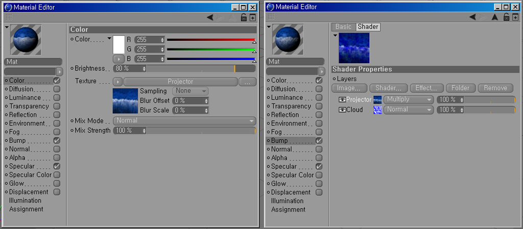Select Illumination in left editor list

tap(26, 200)
